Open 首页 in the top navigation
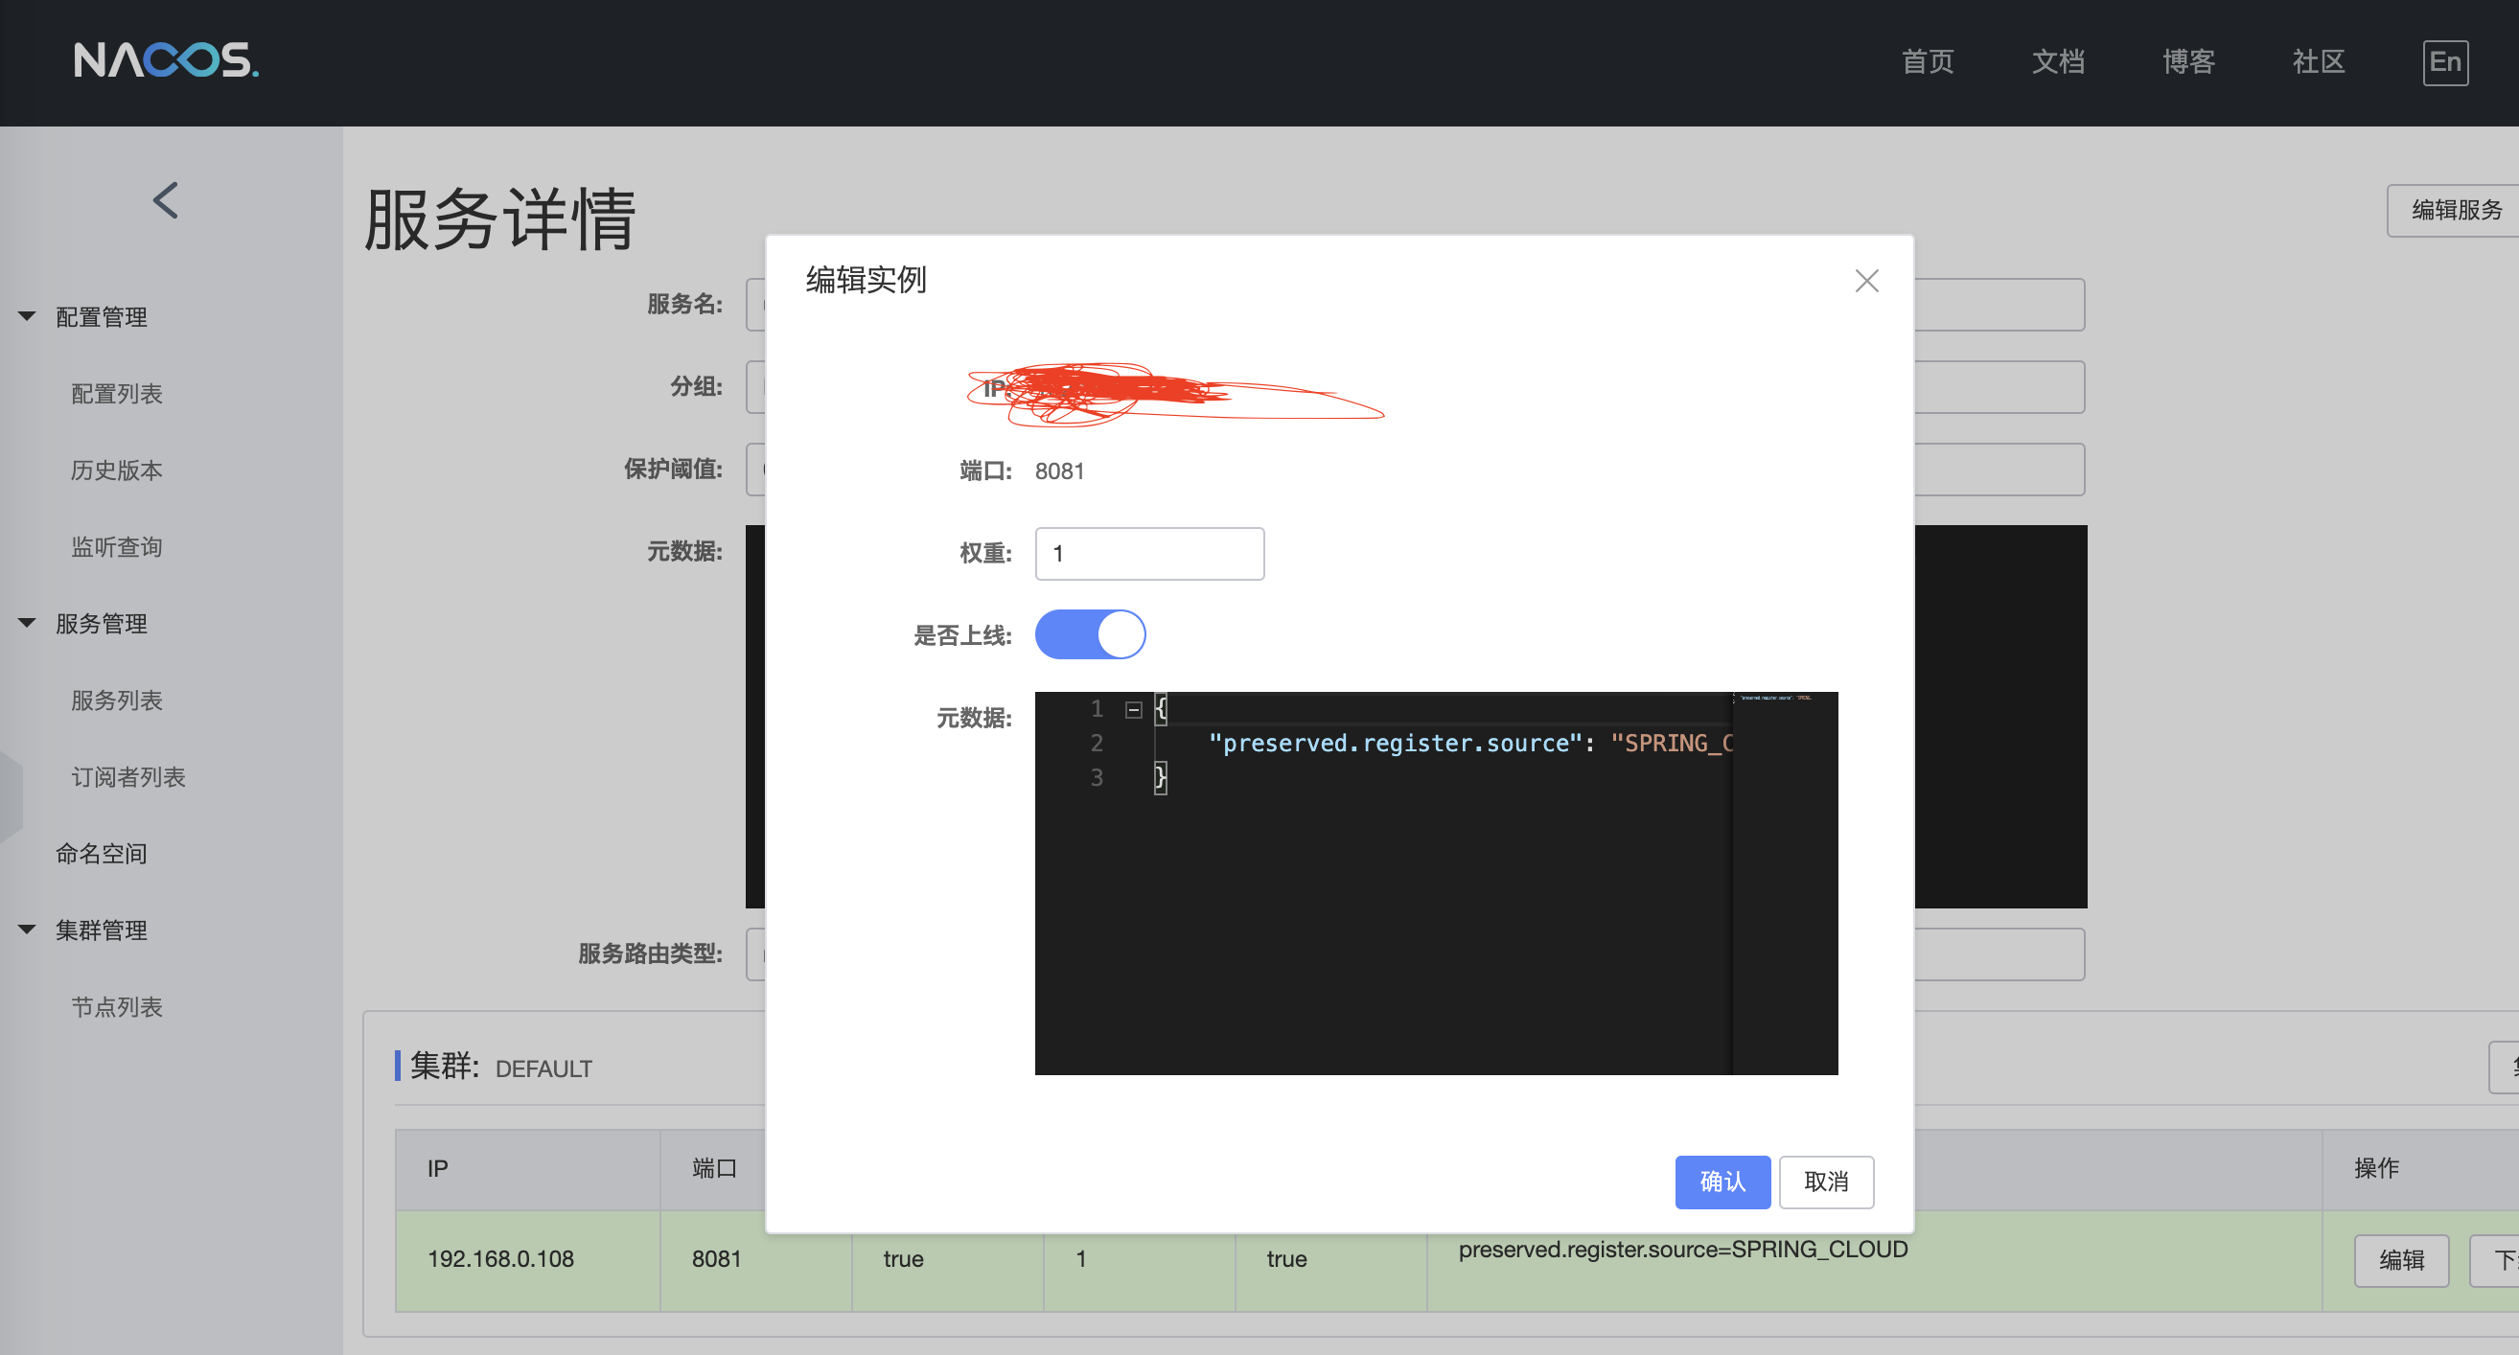 pyautogui.click(x=1927, y=62)
